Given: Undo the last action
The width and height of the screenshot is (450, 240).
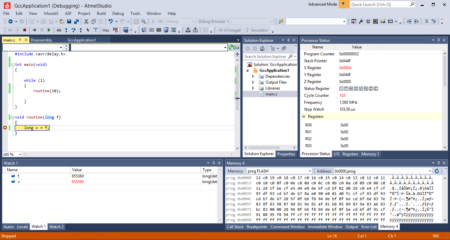Looking at the screenshot, I should (111, 21).
